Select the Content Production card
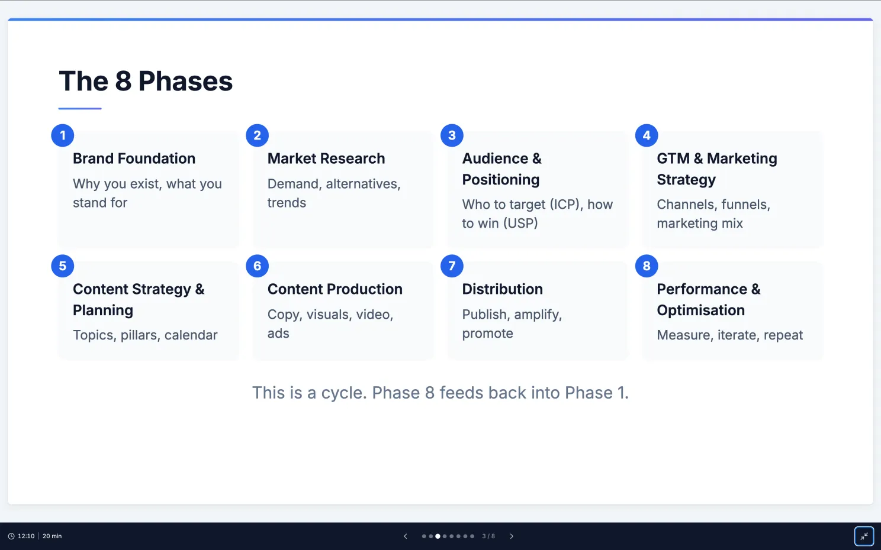 [343, 310]
